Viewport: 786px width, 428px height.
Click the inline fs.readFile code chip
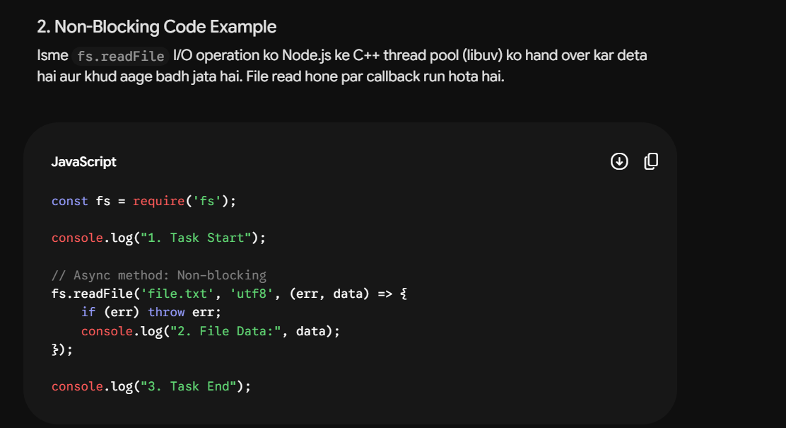(x=121, y=56)
